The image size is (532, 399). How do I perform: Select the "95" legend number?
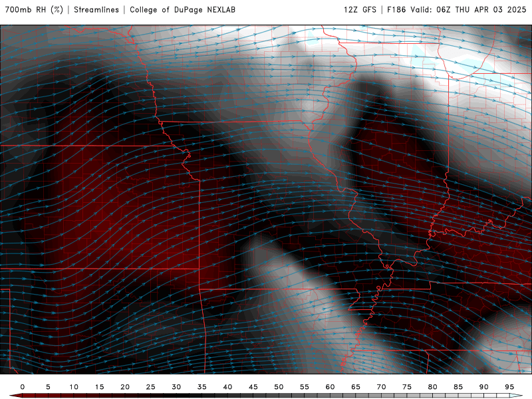pyautogui.click(x=509, y=387)
